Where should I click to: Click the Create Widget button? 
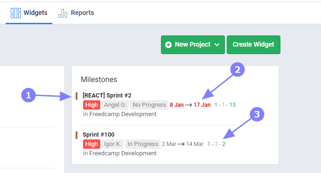[x=253, y=45]
